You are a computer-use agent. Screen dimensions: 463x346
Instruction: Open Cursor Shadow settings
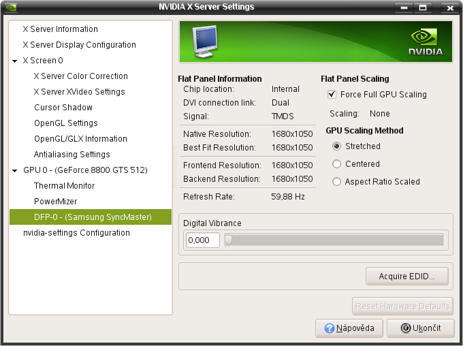63,107
